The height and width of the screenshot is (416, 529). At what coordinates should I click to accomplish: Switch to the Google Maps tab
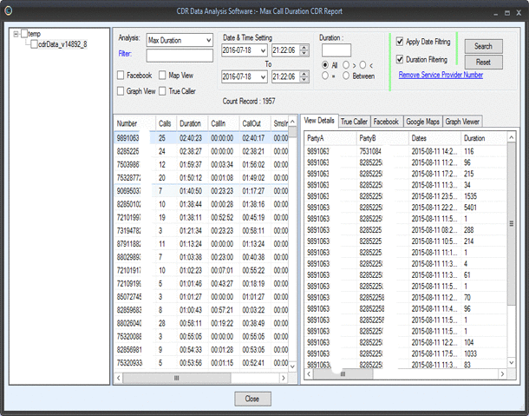point(422,122)
